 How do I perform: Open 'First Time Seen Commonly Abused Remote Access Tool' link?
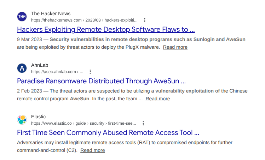[x=108, y=133]
